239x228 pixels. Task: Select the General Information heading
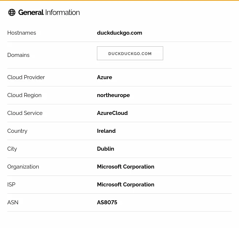tap(49, 12)
